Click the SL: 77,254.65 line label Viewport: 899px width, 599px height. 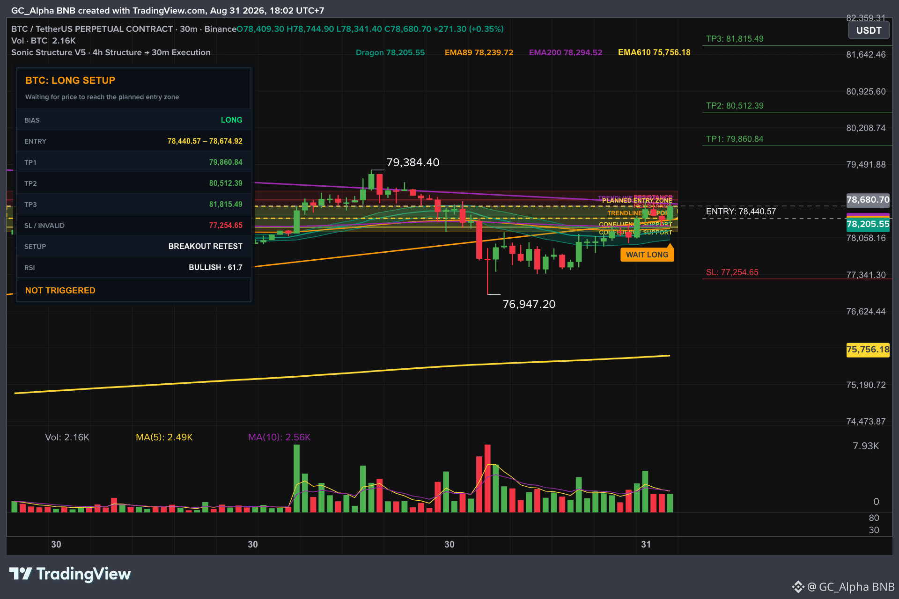(732, 272)
